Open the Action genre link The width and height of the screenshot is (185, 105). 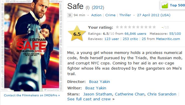[x=96, y=15]
